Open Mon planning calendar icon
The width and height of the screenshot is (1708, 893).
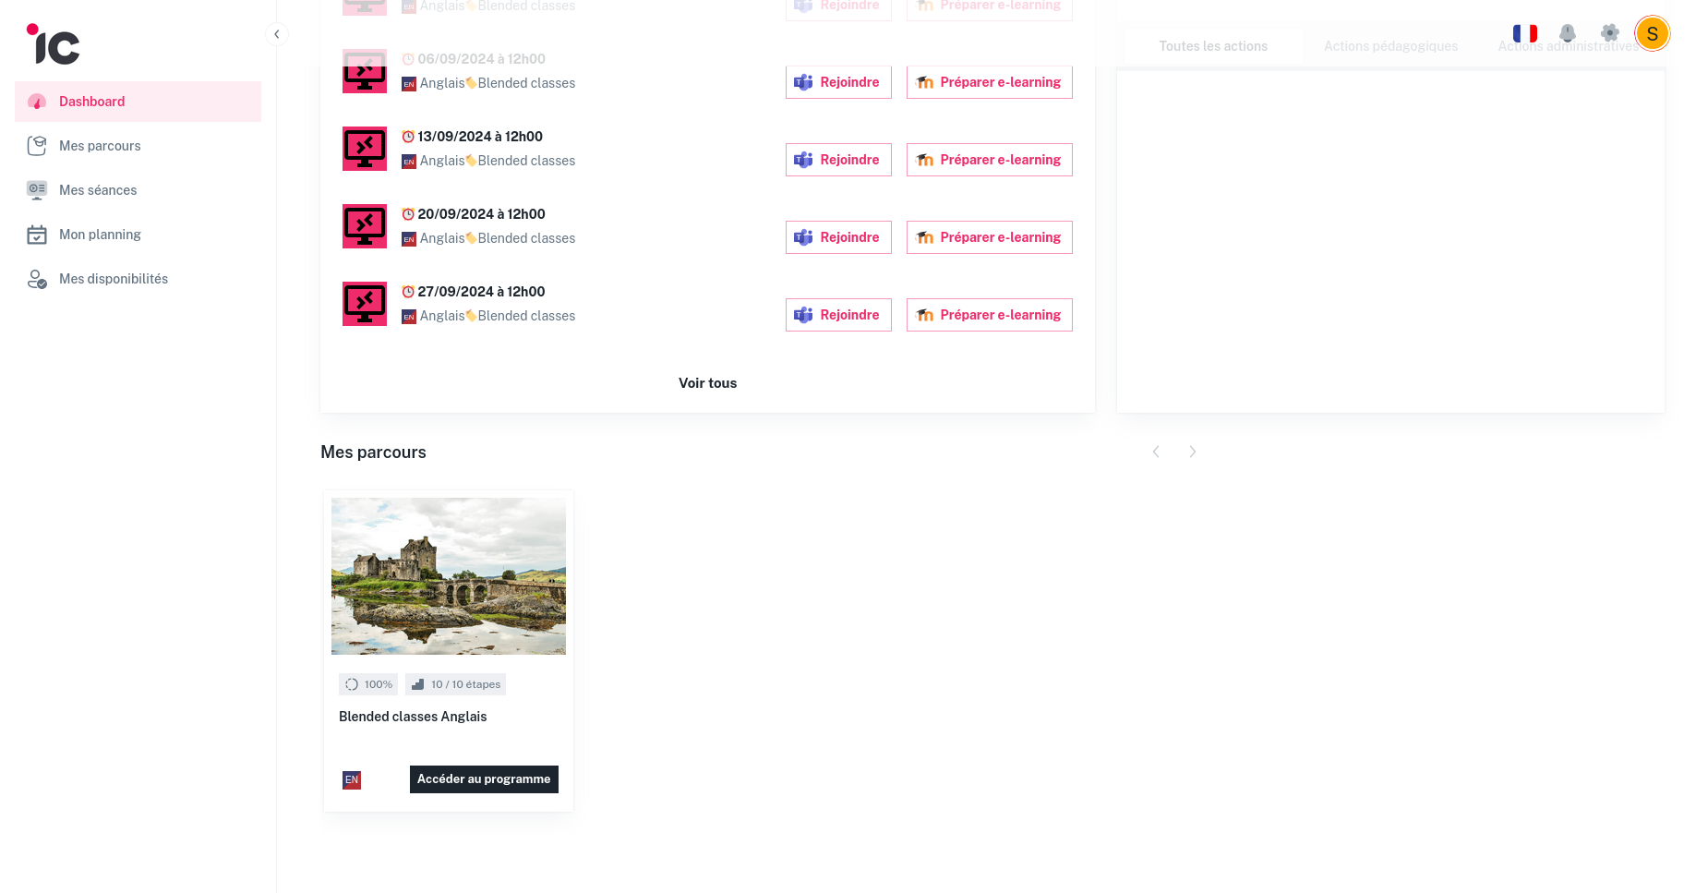tap(37, 234)
